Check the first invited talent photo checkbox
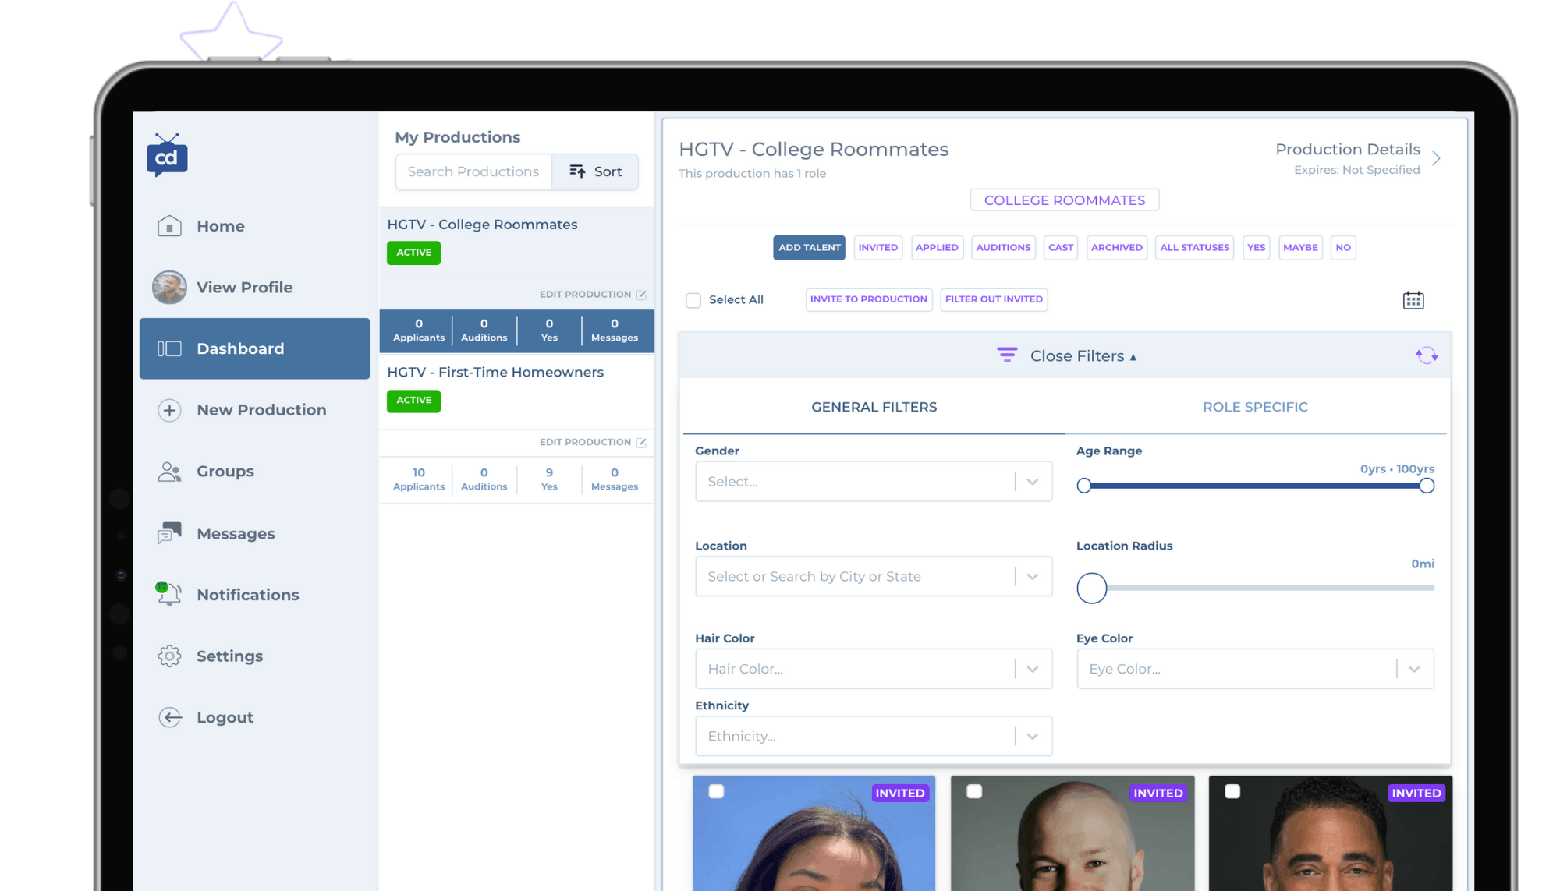 coord(716,791)
